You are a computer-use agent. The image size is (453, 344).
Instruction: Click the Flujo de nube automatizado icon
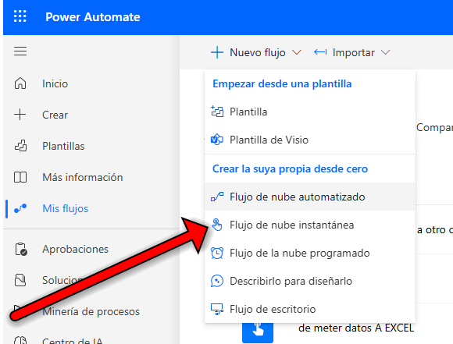coord(217,197)
